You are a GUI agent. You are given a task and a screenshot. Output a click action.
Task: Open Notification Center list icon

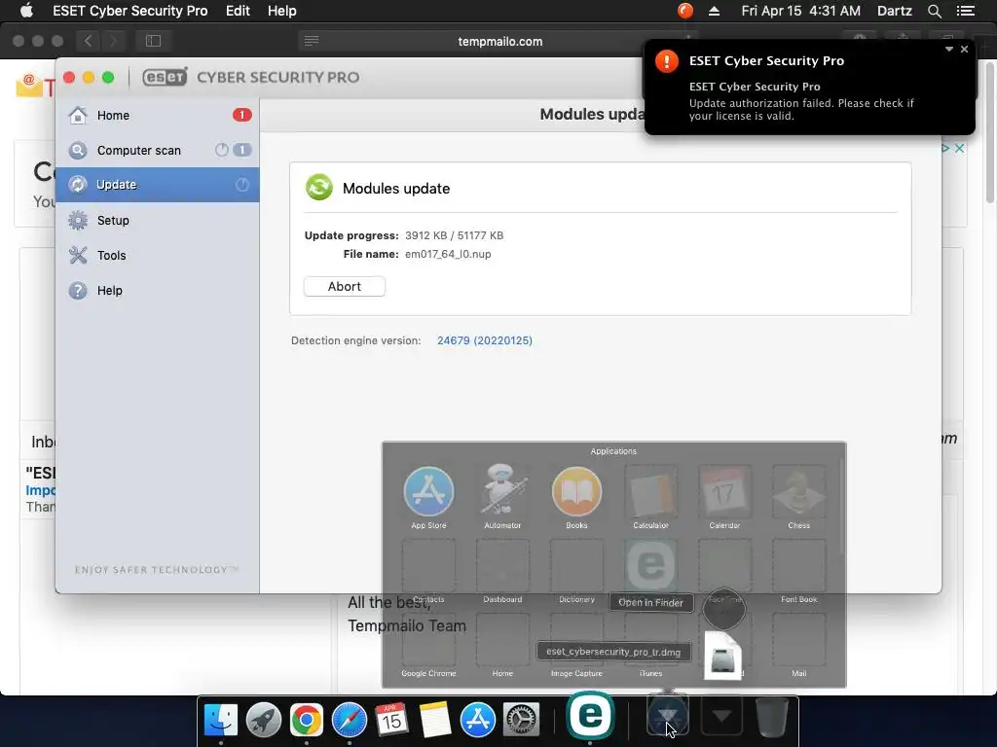tap(965, 11)
